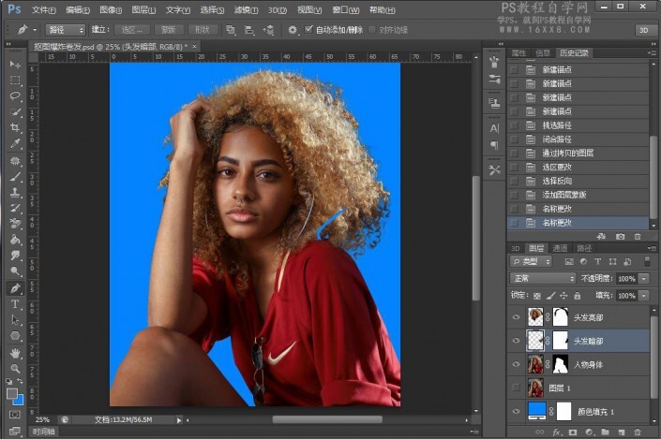Switch to the 通道 tab
Viewport: 661px width, 439px height.
(560, 248)
